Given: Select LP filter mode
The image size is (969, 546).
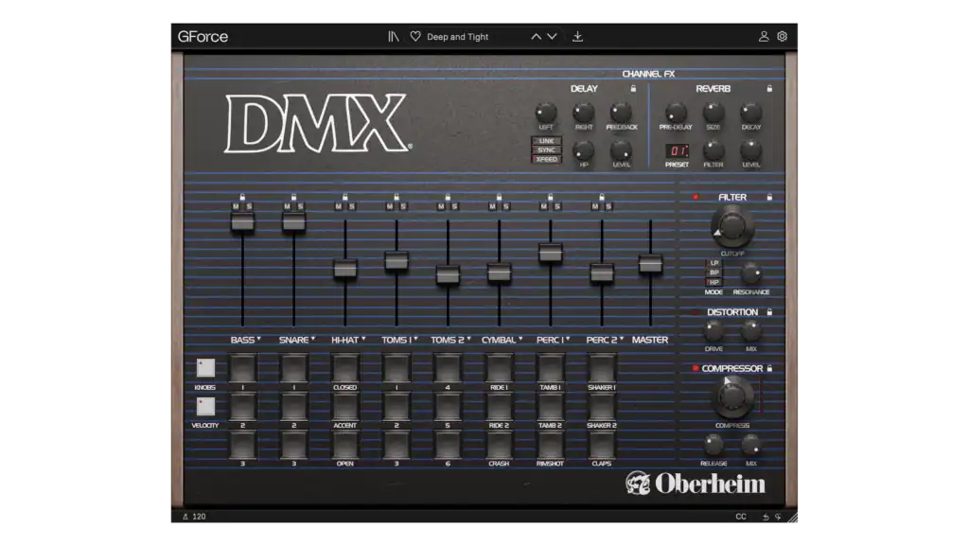Looking at the screenshot, I should [x=714, y=263].
